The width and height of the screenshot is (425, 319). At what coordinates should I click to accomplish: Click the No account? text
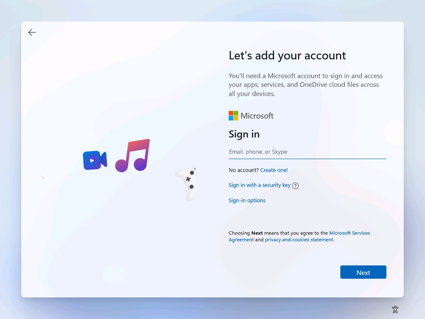tap(243, 170)
